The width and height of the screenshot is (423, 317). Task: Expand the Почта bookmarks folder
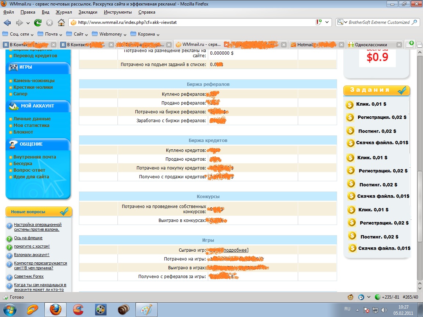(50, 34)
